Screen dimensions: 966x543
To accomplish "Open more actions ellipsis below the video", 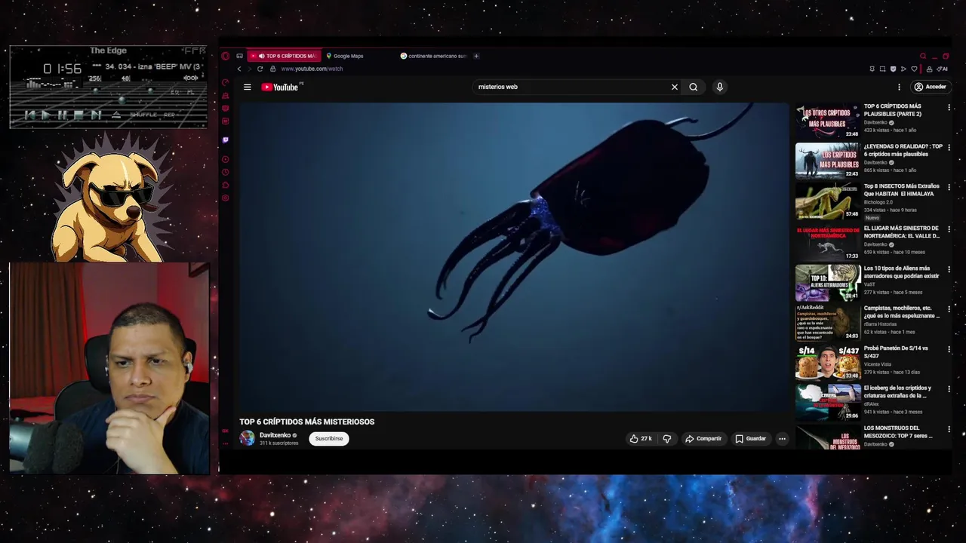I will click(782, 438).
